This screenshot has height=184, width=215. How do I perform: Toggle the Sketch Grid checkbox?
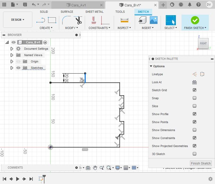tap(195, 90)
